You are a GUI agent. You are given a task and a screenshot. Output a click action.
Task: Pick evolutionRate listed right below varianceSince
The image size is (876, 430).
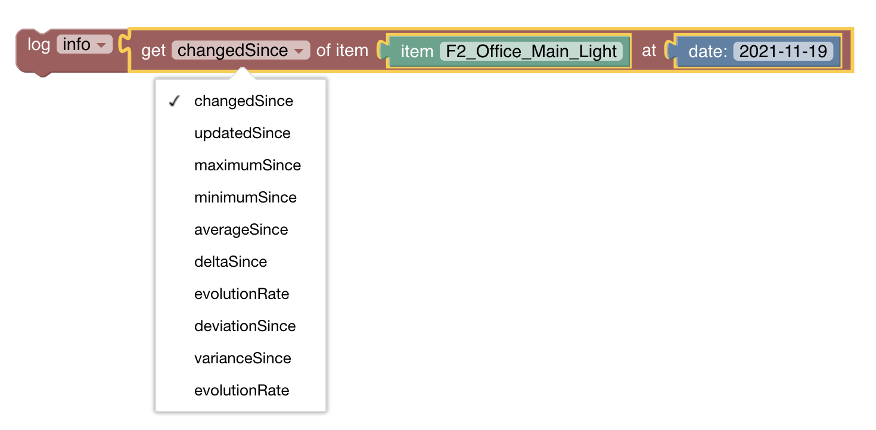(x=241, y=390)
